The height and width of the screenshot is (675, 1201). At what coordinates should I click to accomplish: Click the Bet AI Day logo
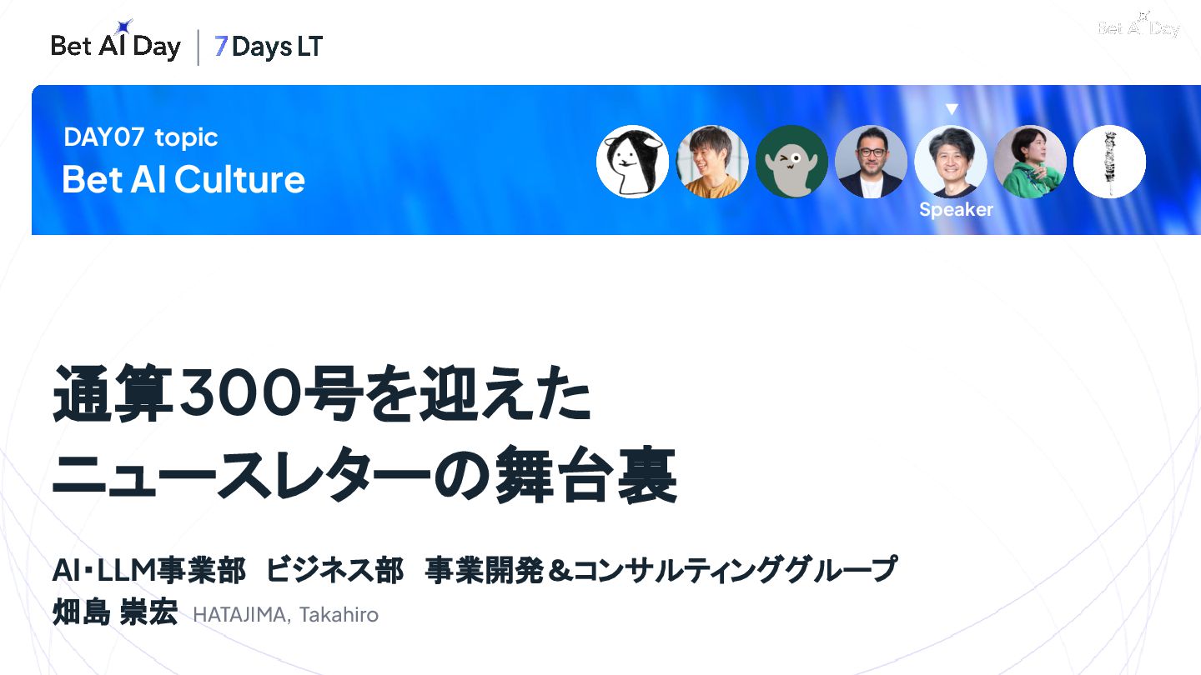tap(116, 42)
